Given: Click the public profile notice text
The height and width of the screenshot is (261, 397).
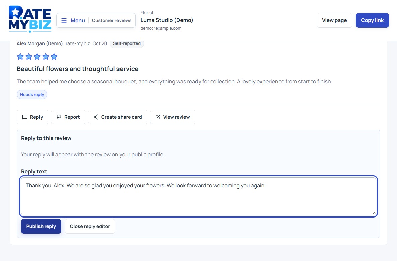Looking at the screenshot, I should tap(93, 154).
